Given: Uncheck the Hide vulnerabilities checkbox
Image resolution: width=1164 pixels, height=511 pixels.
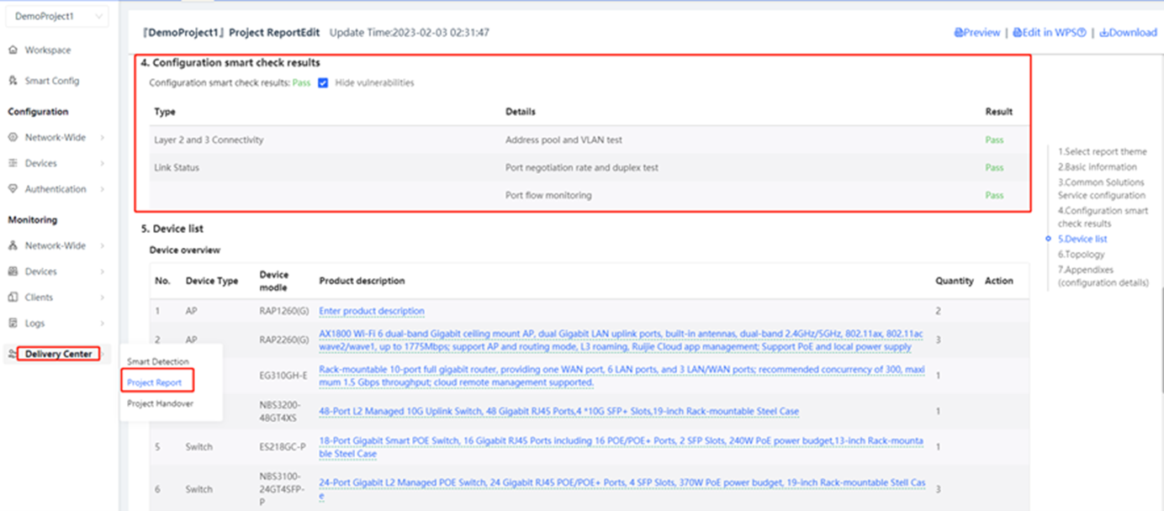Looking at the screenshot, I should 323,83.
